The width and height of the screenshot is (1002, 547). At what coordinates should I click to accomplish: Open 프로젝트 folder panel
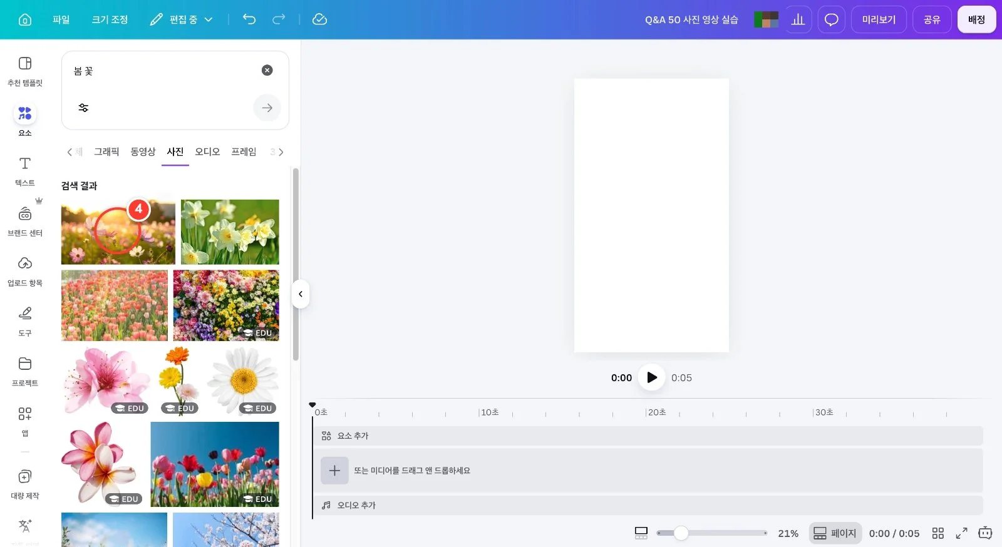click(25, 371)
